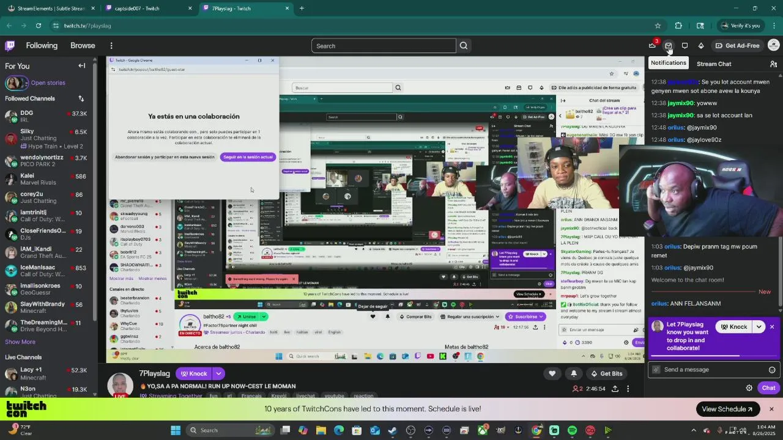Dismiss the TwitchCon banner

(x=771, y=409)
